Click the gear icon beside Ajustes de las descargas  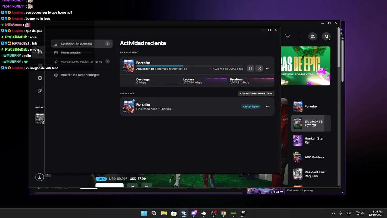click(56, 75)
